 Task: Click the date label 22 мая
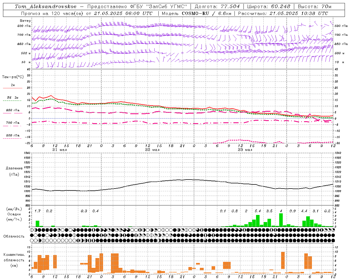point(152,150)
